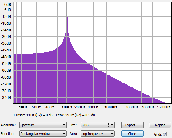Click the Cursor: 99 Hz (G2) readout
Viewport: 172px width, 138px height.
[33, 115]
